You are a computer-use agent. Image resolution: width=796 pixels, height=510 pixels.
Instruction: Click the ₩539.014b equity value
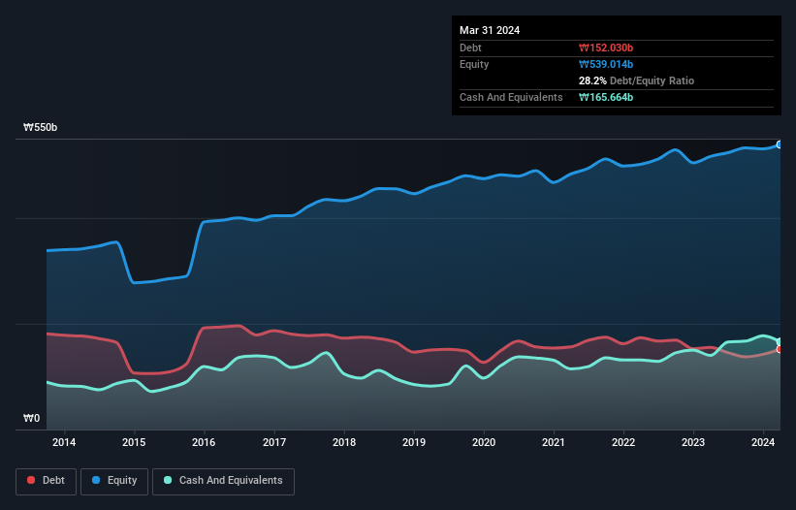click(606, 64)
